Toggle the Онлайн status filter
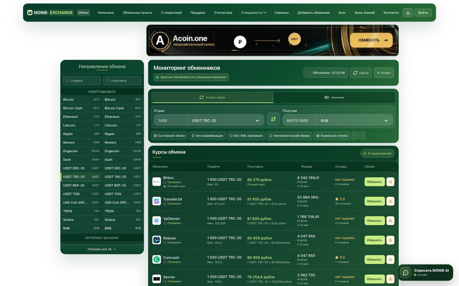This screenshot has height=286, width=459. 384,73
